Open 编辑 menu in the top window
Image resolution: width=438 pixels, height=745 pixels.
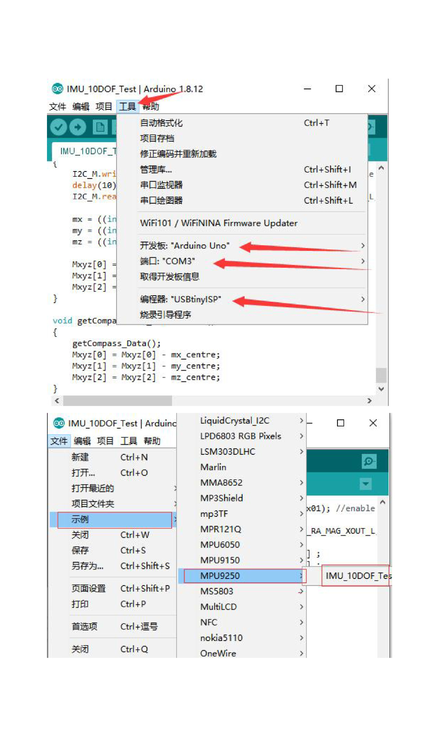click(x=81, y=106)
